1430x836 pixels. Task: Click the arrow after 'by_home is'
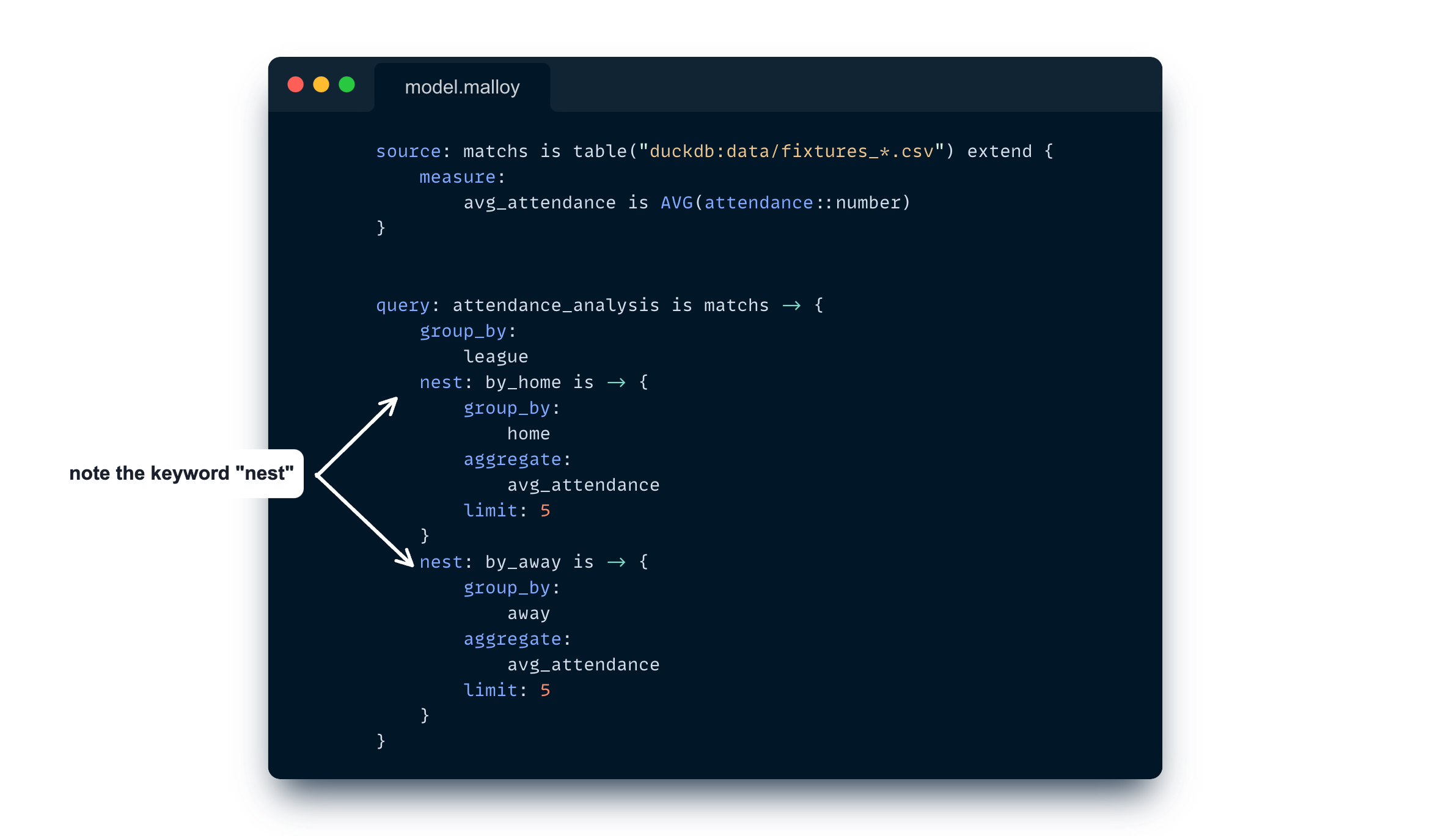pyautogui.click(x=616, y=383)
